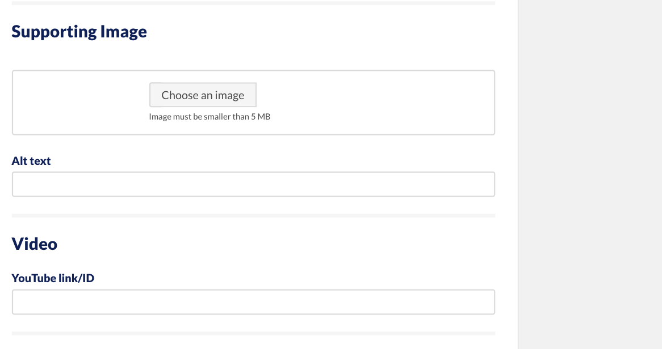Image resolution: width=662 pixels, height=349 pixels.
Task: Click the word "YouTube" in the video field label
Action: coord(34,278)
